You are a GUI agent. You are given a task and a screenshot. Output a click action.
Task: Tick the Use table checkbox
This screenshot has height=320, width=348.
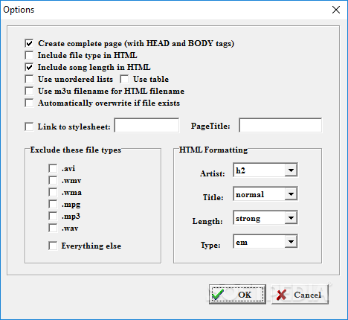[x=124, y=79]
